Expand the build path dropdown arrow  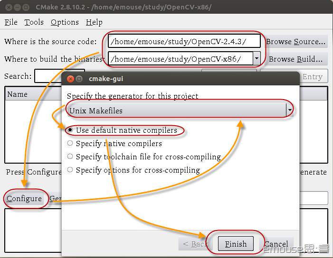pos(257,58)
